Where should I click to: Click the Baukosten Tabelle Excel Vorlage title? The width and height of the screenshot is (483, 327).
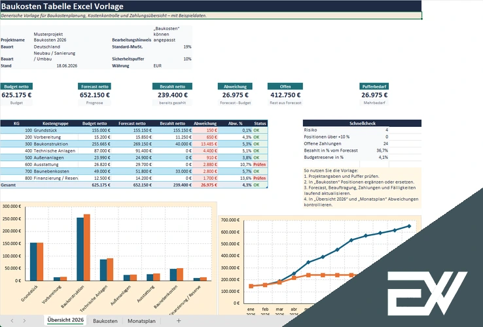click(x=63, y=6)
